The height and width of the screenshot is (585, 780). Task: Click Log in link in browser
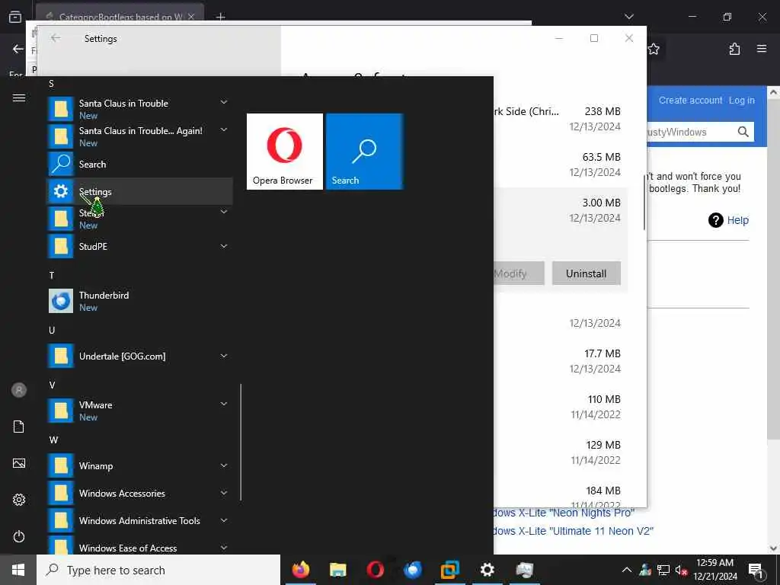click(x=742, y=100)
